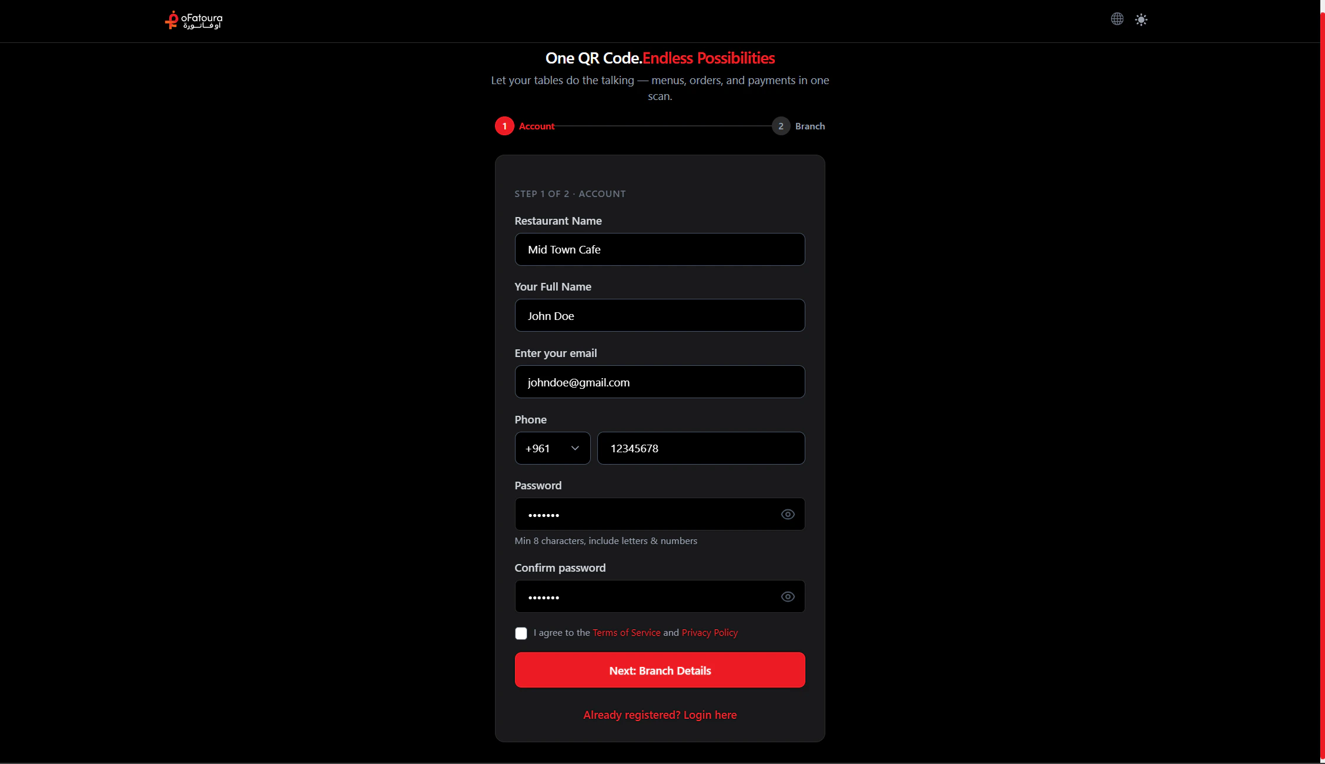Image resolution: width=1325 pixels, height=764 pixels.
Task: Select the Account step label
Action: tap(536, 126)
